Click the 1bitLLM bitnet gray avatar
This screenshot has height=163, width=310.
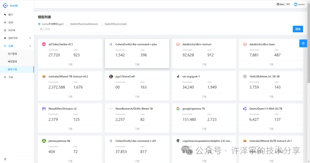(245, 76)
